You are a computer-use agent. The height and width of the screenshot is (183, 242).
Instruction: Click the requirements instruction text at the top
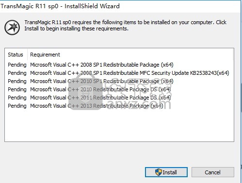pyautogui.click(x=125, y=26)
